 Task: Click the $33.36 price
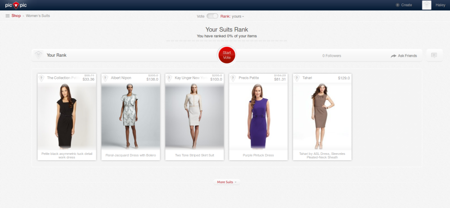(88, 79)
